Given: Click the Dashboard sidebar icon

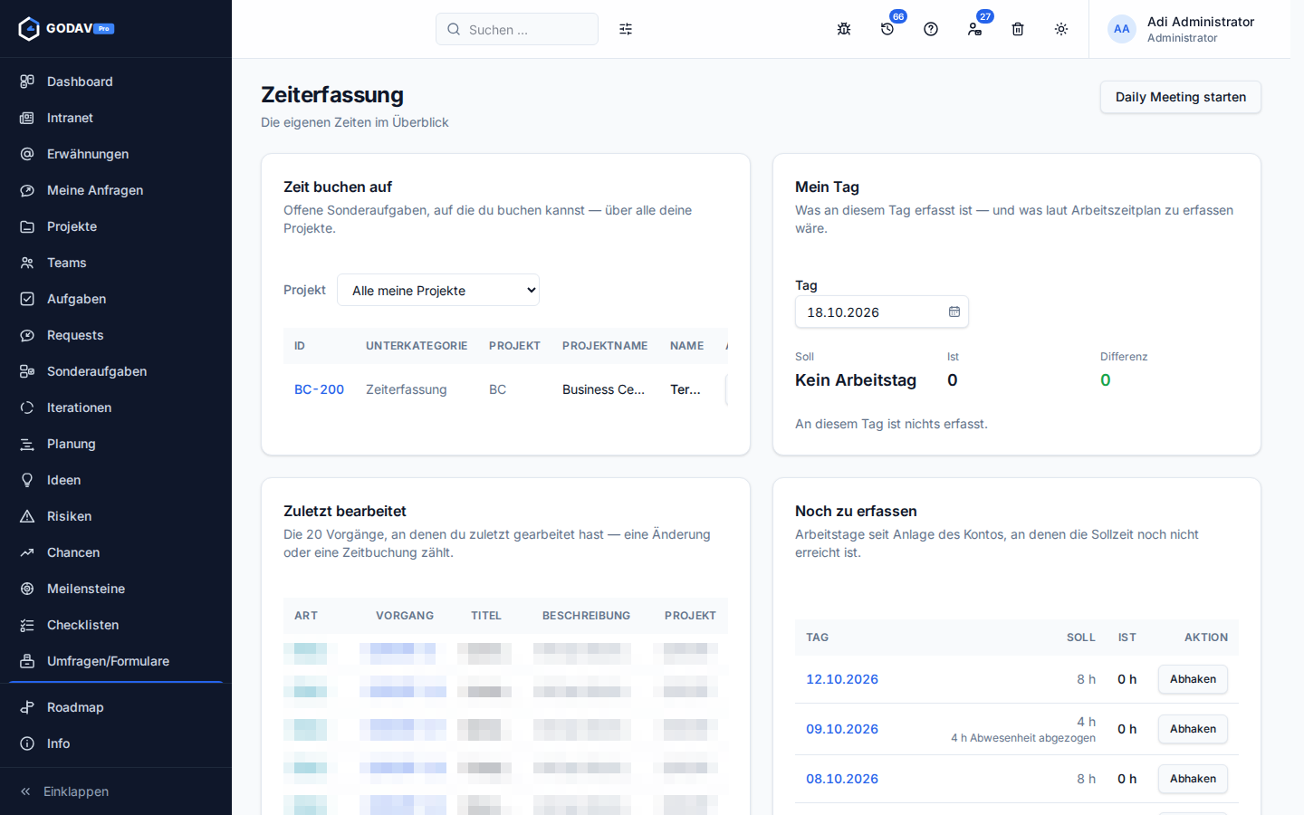Looking at the screenshot, I should click(x=27, y=81).
